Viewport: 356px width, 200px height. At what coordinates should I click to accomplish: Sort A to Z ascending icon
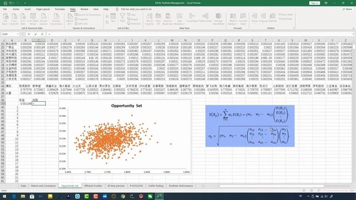point(107,16)
